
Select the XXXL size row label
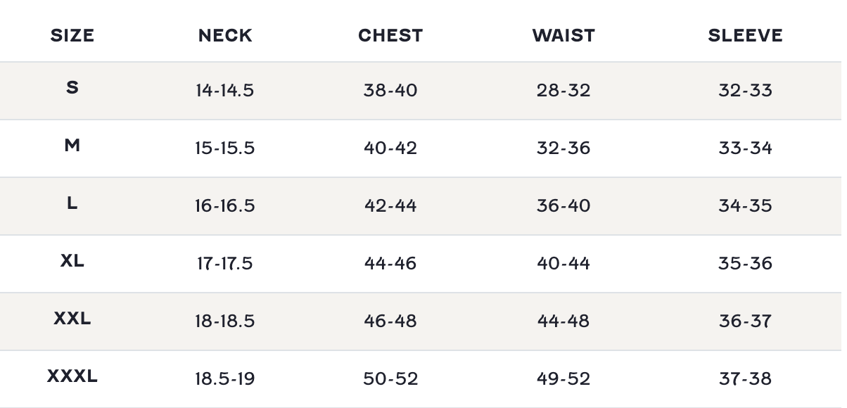tap(72, 376)
